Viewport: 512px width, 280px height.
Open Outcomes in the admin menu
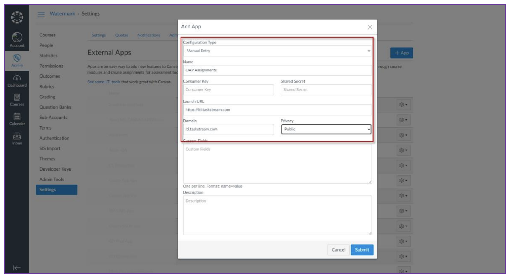pyautogui.click(x=50, y=76)
